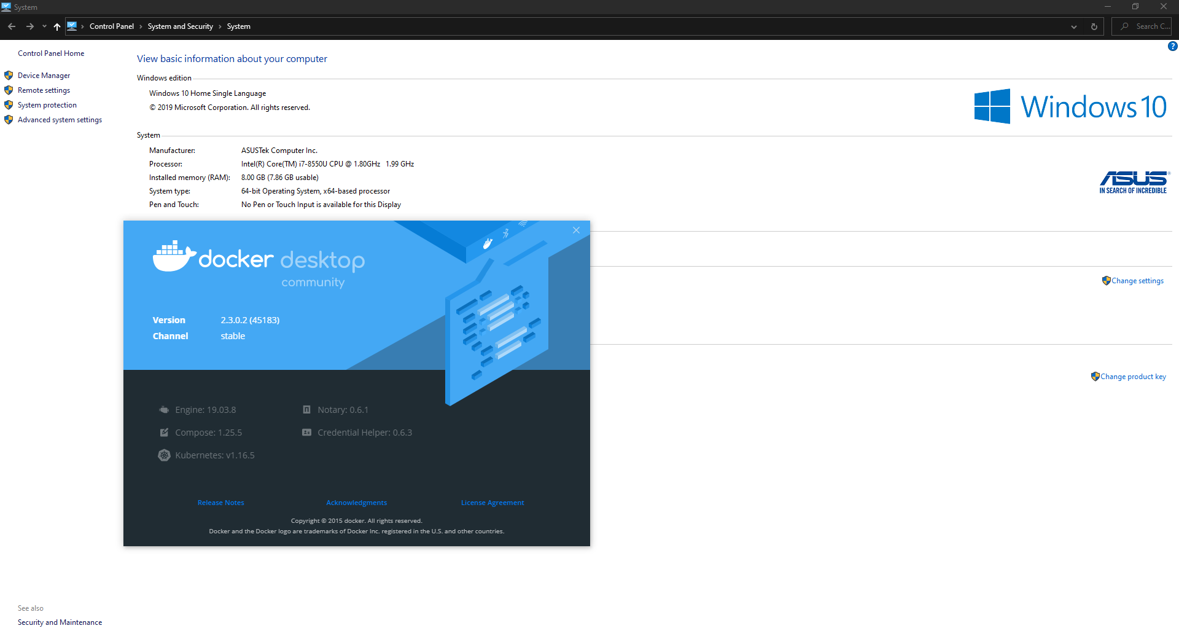This screenshot has width=1179, height=639.
Task: Click the Engine: 19.03.8 text
Action: 206,410
